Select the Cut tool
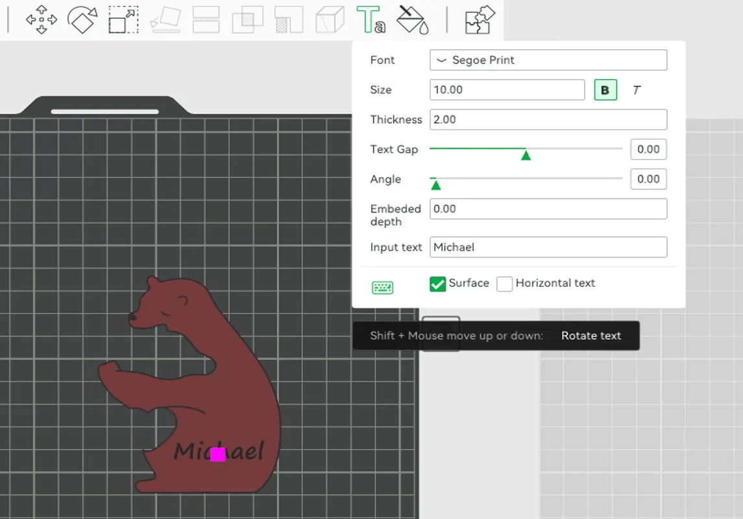Viewport: 743px width, 519px height. 206,19
